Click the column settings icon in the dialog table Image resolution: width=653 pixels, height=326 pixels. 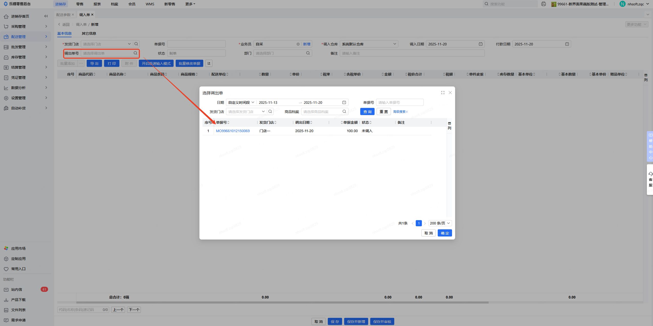pos(449,123)
